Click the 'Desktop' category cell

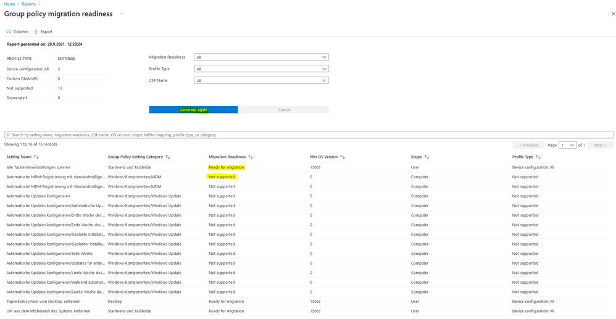pyautogui.click(x=115, y=301)
